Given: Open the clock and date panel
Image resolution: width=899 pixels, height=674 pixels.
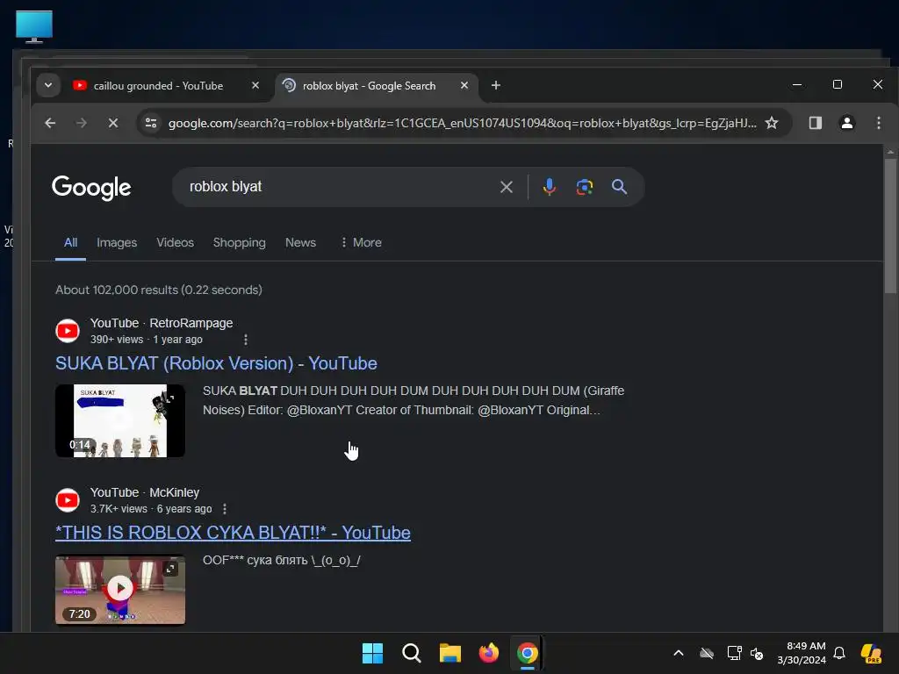Looking at the screenshot, I should [x=802, y=653].
